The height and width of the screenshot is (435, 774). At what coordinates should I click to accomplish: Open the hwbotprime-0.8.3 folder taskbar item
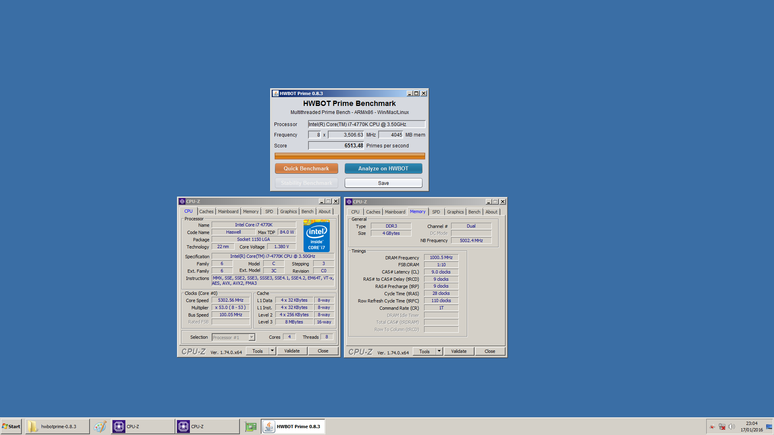tap(57, 427)
